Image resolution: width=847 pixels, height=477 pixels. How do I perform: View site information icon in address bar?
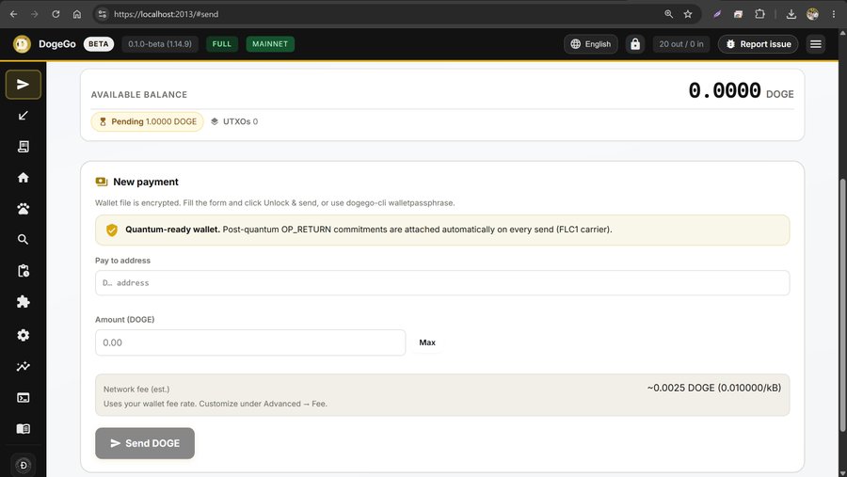click(102, 14)
